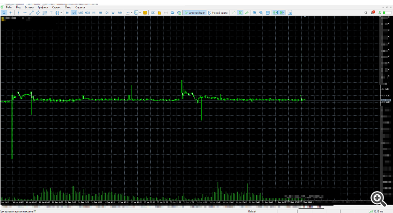393x213 pixels.
Task: Select the trendline drawing tool
Action: pos(31,13)
